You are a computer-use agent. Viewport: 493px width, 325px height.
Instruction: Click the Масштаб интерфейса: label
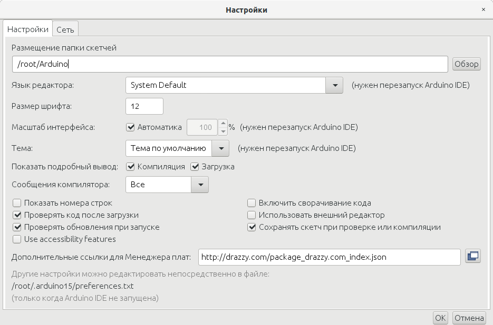click(53, 127)
